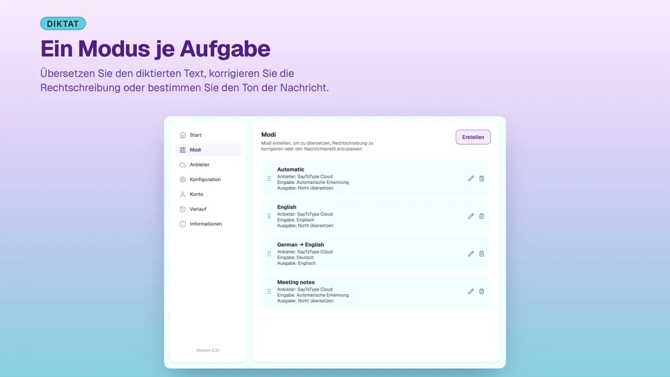Open the Informationen page
Image resolution: width=670 pixels, height=377 pixels.
(208, 224)
